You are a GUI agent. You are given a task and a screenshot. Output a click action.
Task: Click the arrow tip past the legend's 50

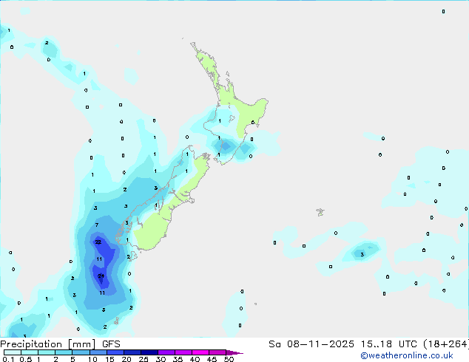[234, 352]
